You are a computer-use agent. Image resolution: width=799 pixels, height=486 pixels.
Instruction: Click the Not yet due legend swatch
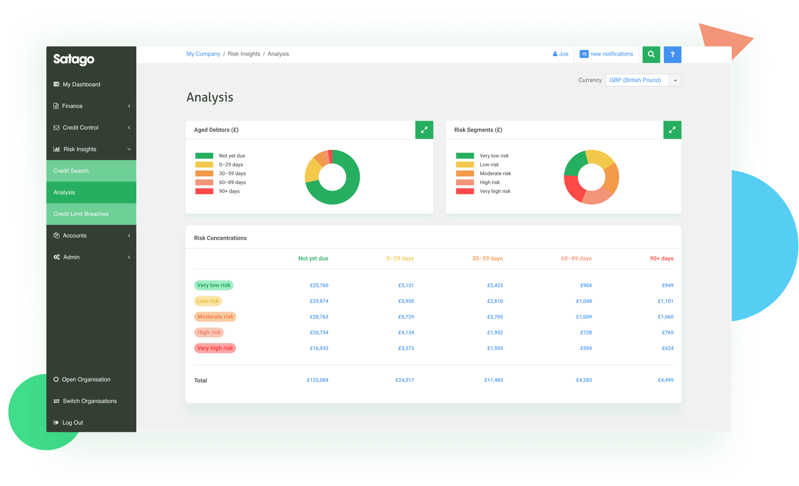point(204,156)
